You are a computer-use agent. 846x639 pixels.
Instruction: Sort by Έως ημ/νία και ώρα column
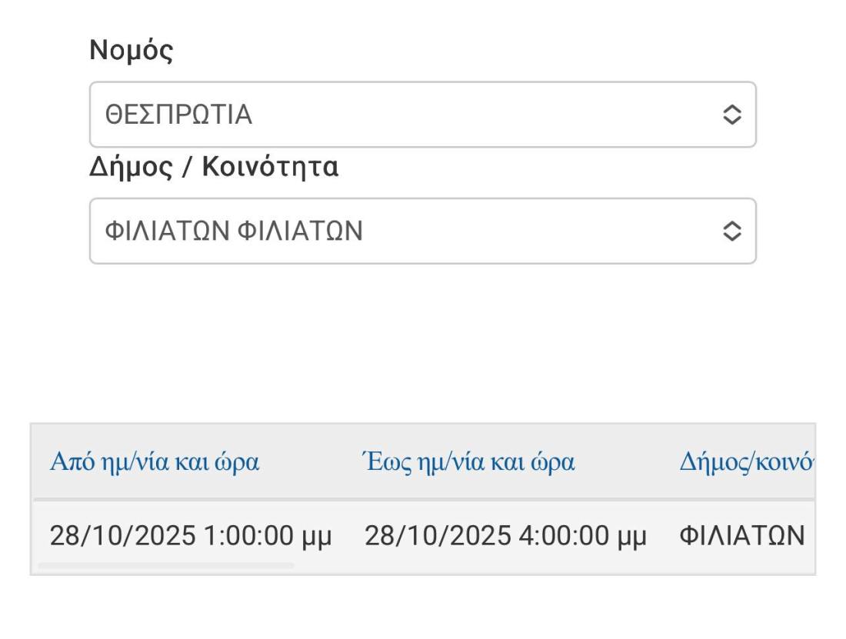(x=468, y=463)
